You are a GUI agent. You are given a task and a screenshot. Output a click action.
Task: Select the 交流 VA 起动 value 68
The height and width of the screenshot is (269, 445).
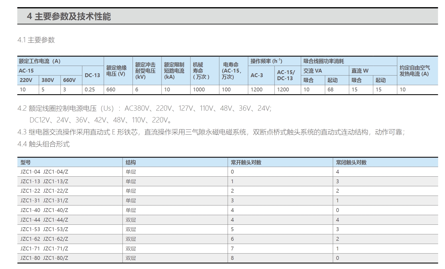(331, 90)
